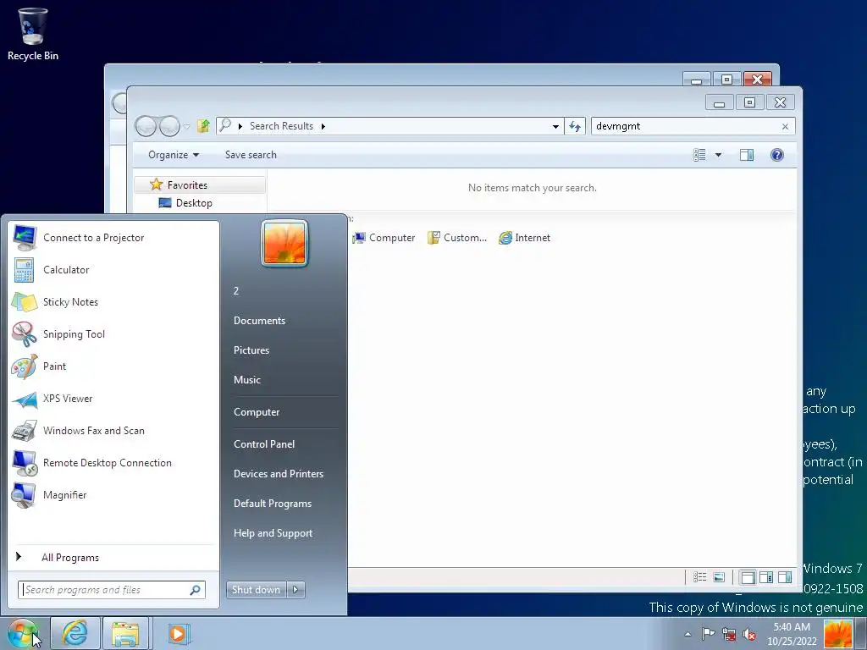Maximize the back window
This screenshot has width=867, height=650.
point(726,79)
